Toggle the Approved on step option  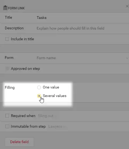tap(7, 69)
